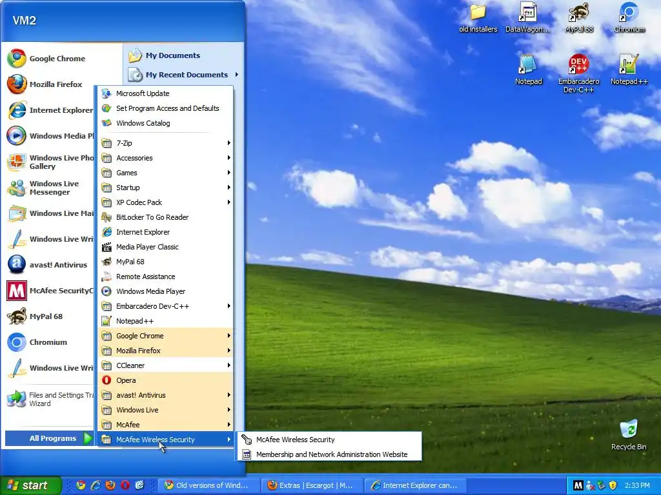
Task: Open McAfee SecurityCenter pinned item
Action: point(50,291)
